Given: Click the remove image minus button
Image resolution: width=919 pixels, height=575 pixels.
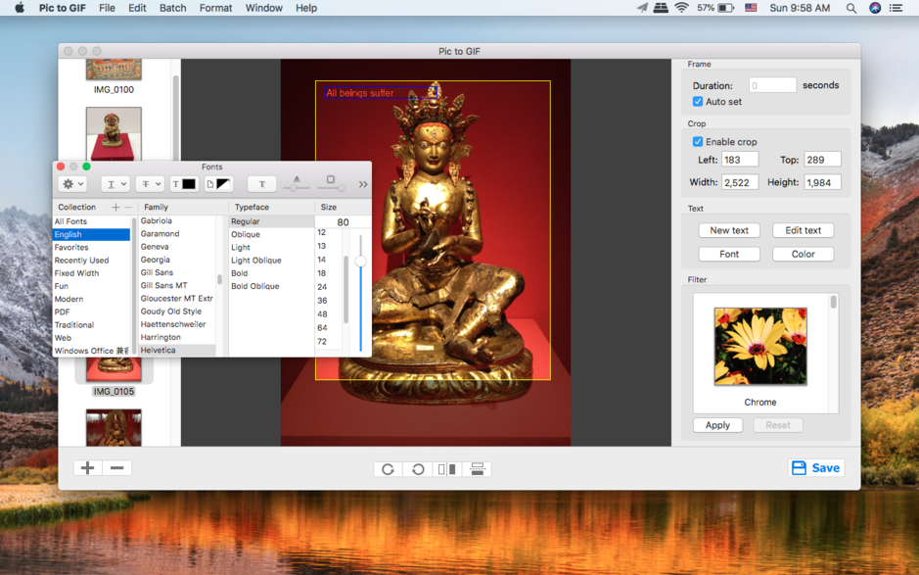Looking at the screenshot, I should point(116,468).
